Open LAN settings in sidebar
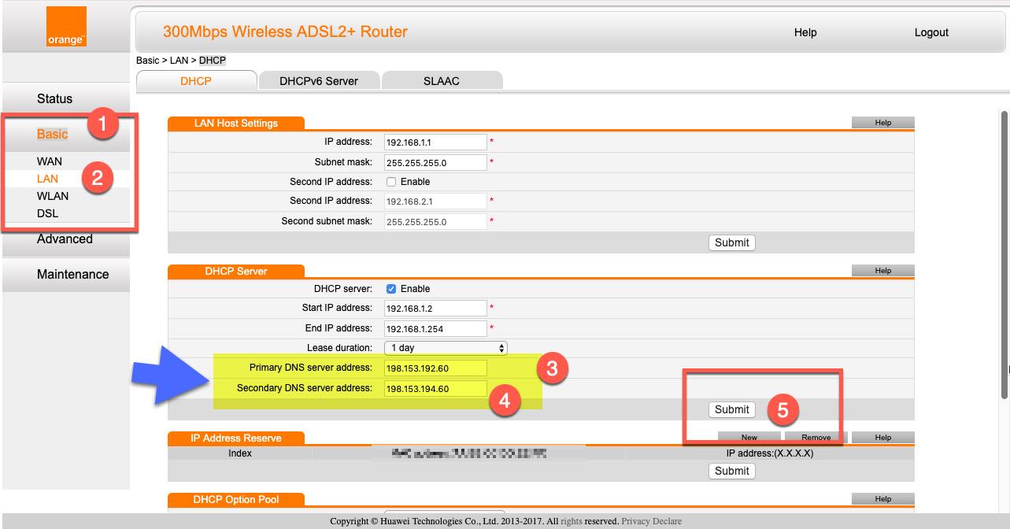The height and width of the screenshot is (529, 1010). 47,179
